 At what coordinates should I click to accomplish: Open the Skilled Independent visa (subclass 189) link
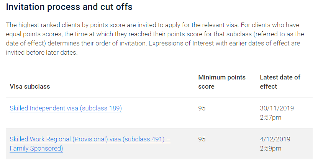(66, 109)
